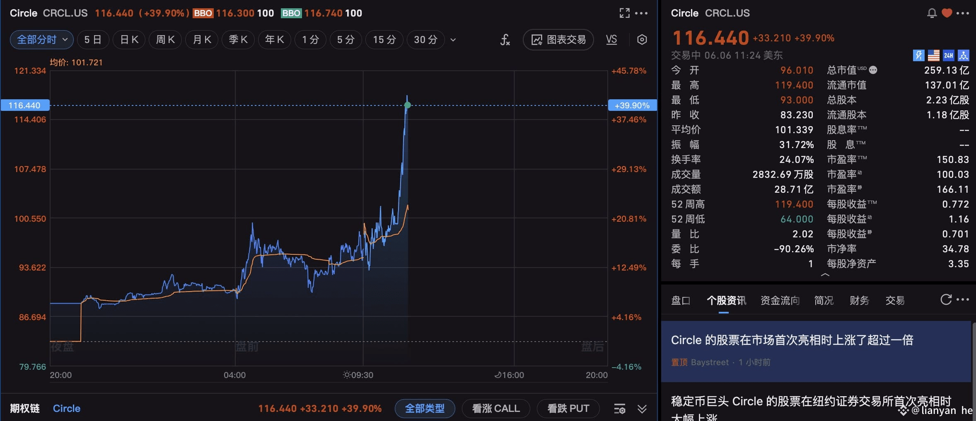Click the blue hierarchy structure badge
This screenshot has height=421, width=976.
[x=963, y=55]
